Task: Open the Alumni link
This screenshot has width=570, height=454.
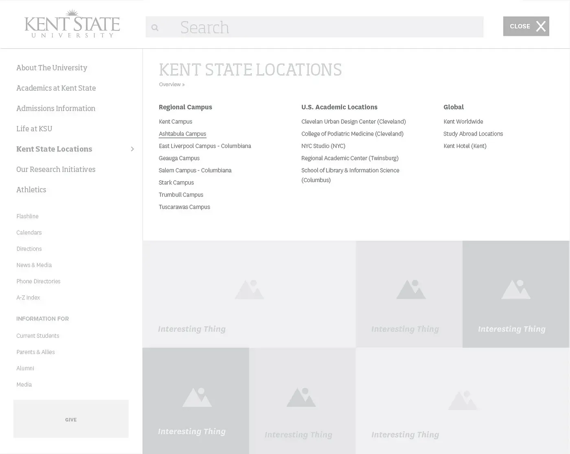Action: tap(25, 368)
